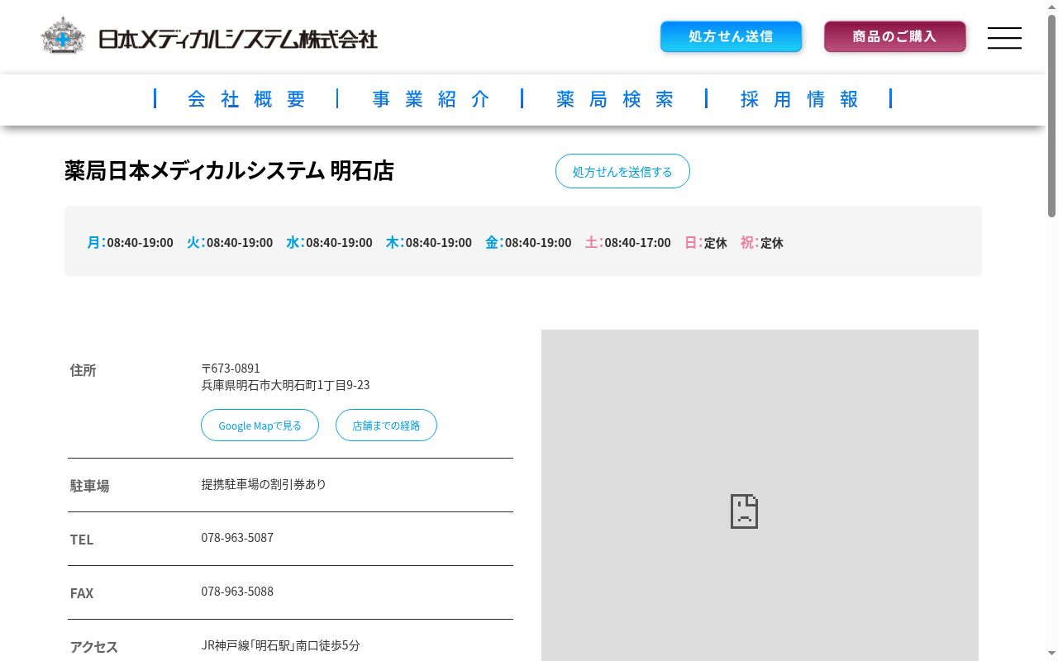This screenshot has height=661, width=1058.
Task: Click the 日本メディカルシステム株式会社 logo text
Action: tap(238, 39)
